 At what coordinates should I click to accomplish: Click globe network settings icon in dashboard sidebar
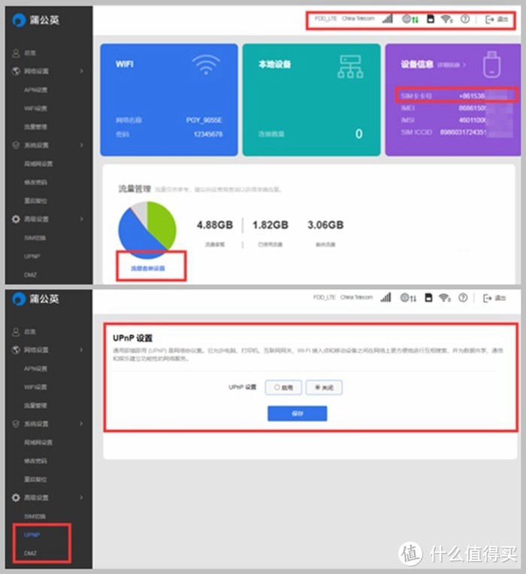pyautogui.click(x=16, y=71)
